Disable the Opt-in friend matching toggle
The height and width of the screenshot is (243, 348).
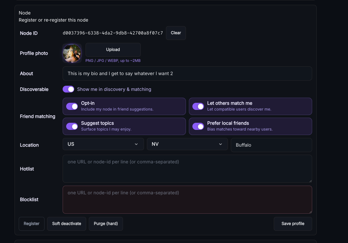(72, 106)
